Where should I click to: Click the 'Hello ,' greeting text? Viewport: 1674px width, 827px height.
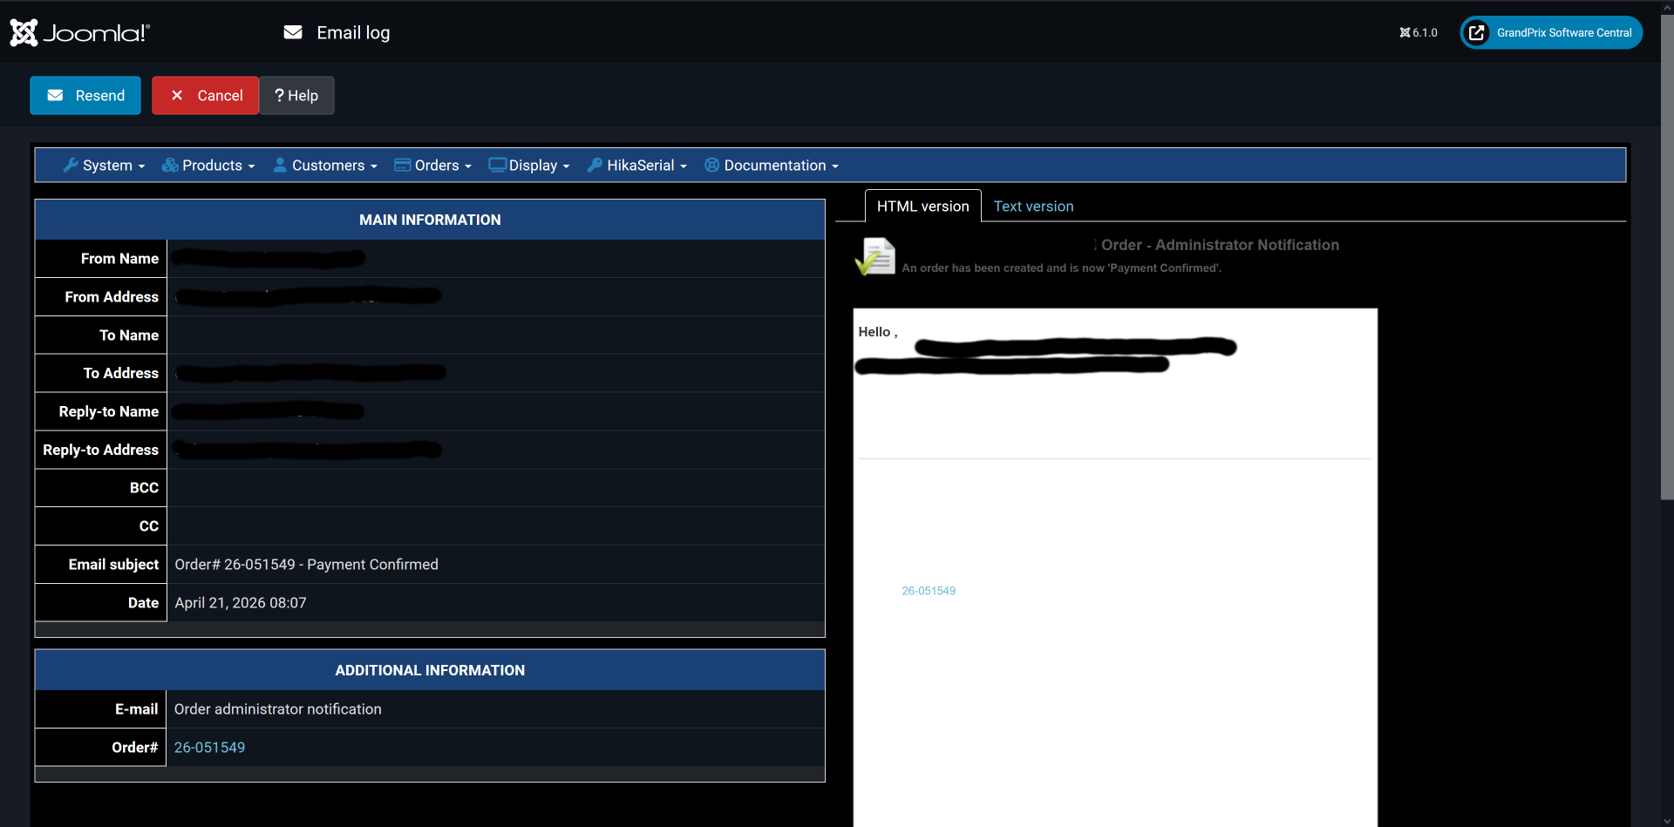pyautogui.click(x=878, y=332)
